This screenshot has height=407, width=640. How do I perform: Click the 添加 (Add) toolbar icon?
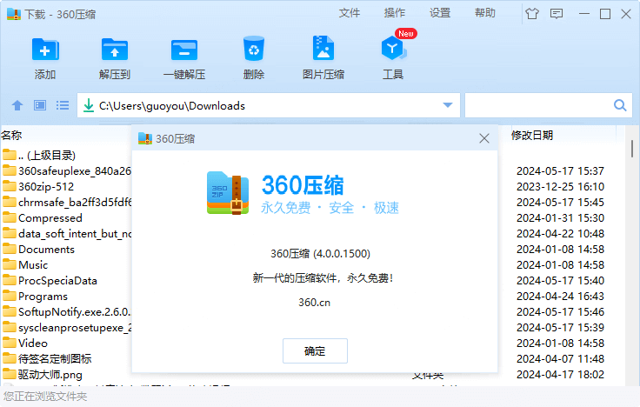point(45,57)
